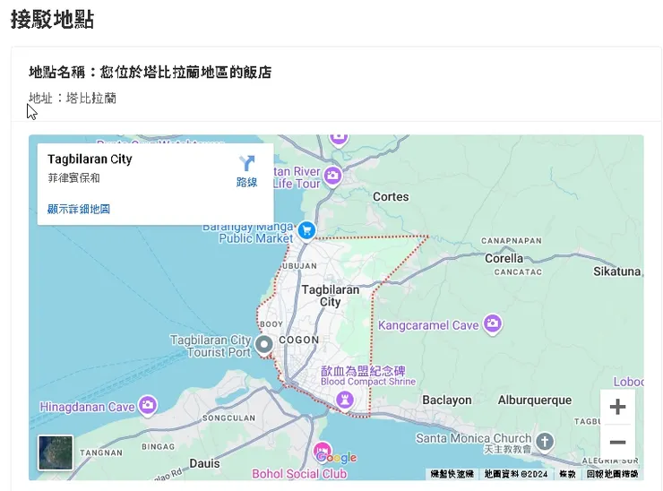Click the Bohol Social Club pink marker
The height and width of the screenshot is (491, 663).
(x=322, y=451)
